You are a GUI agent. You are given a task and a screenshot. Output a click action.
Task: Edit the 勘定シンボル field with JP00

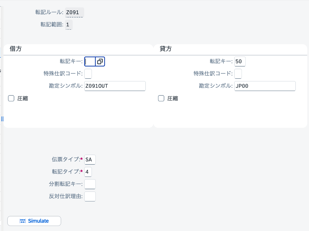click(265, 86)
